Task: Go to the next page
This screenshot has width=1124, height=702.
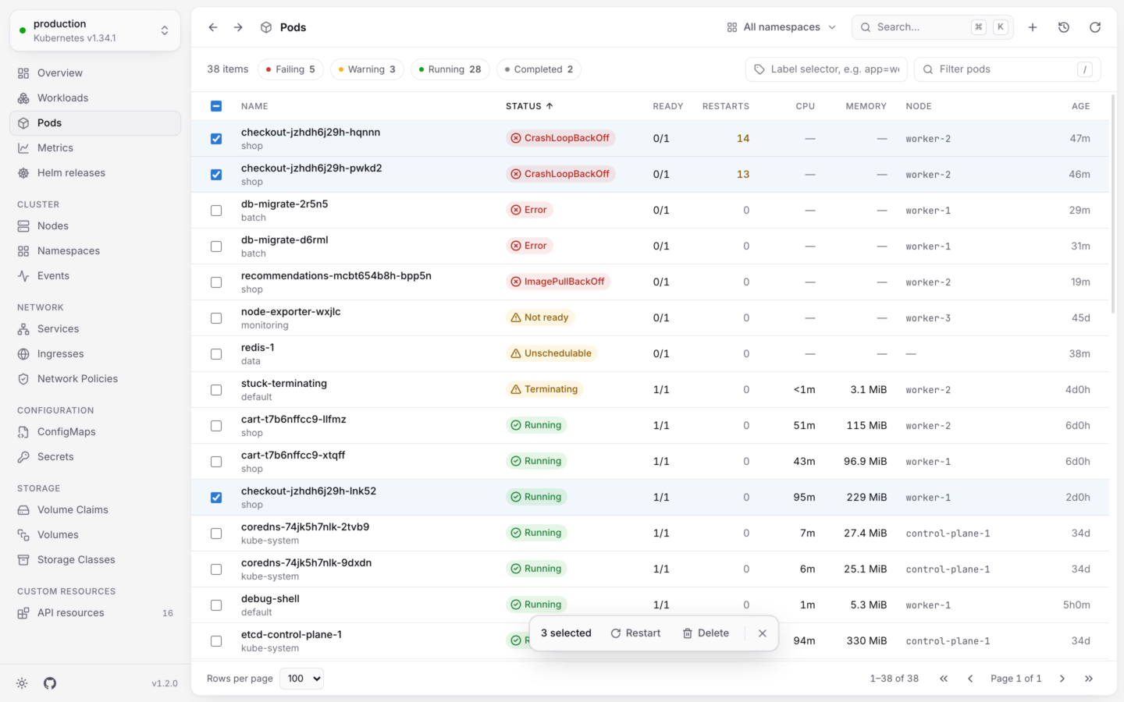Action: [1062, 679]
